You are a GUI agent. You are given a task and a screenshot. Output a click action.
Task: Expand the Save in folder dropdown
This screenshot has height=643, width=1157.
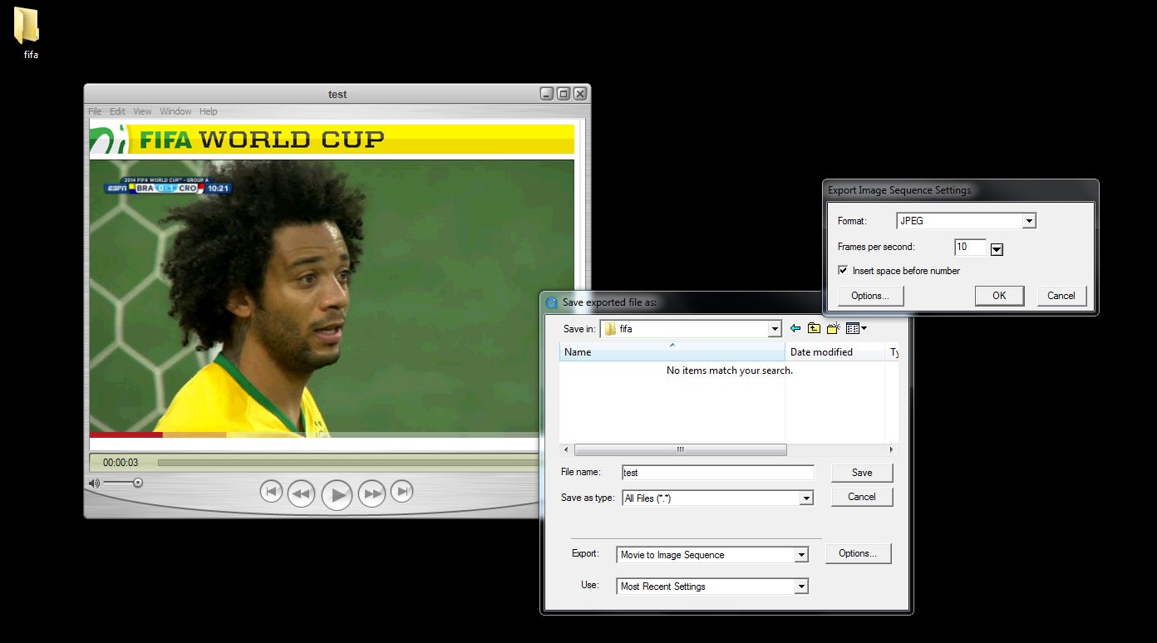click(x=775, y=329)
